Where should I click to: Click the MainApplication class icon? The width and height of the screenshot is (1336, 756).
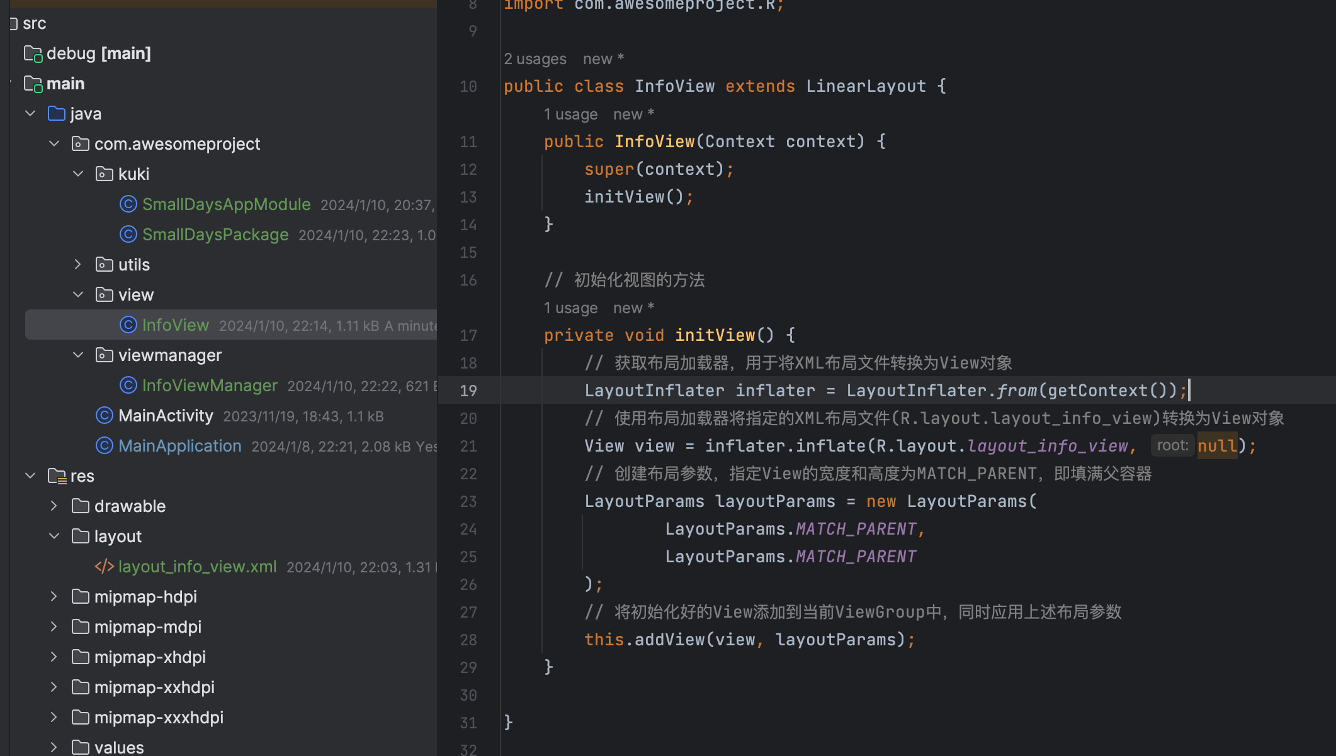pos(105,446)
